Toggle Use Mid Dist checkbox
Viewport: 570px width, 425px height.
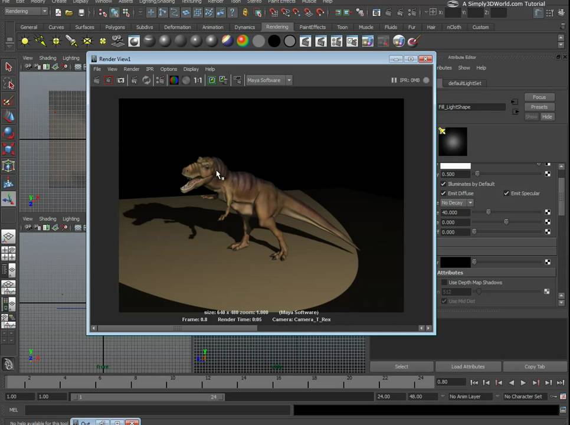click(x=444, y=301)
